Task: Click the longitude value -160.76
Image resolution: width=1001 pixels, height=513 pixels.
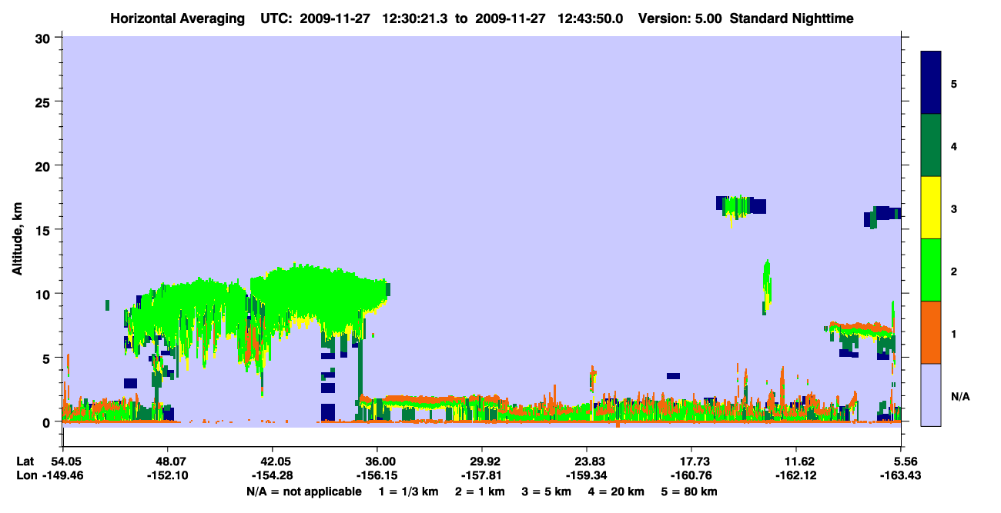Action: click(691, 476)
